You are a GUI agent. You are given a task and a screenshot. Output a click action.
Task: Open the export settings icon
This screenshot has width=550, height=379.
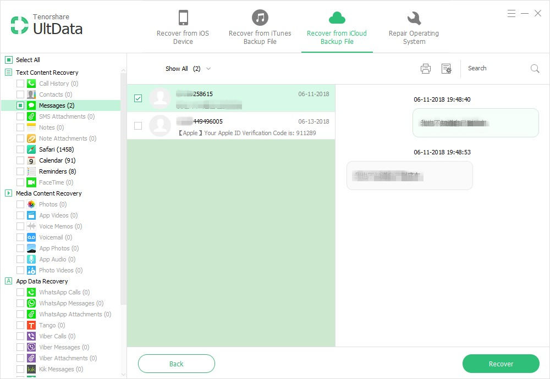446,68
